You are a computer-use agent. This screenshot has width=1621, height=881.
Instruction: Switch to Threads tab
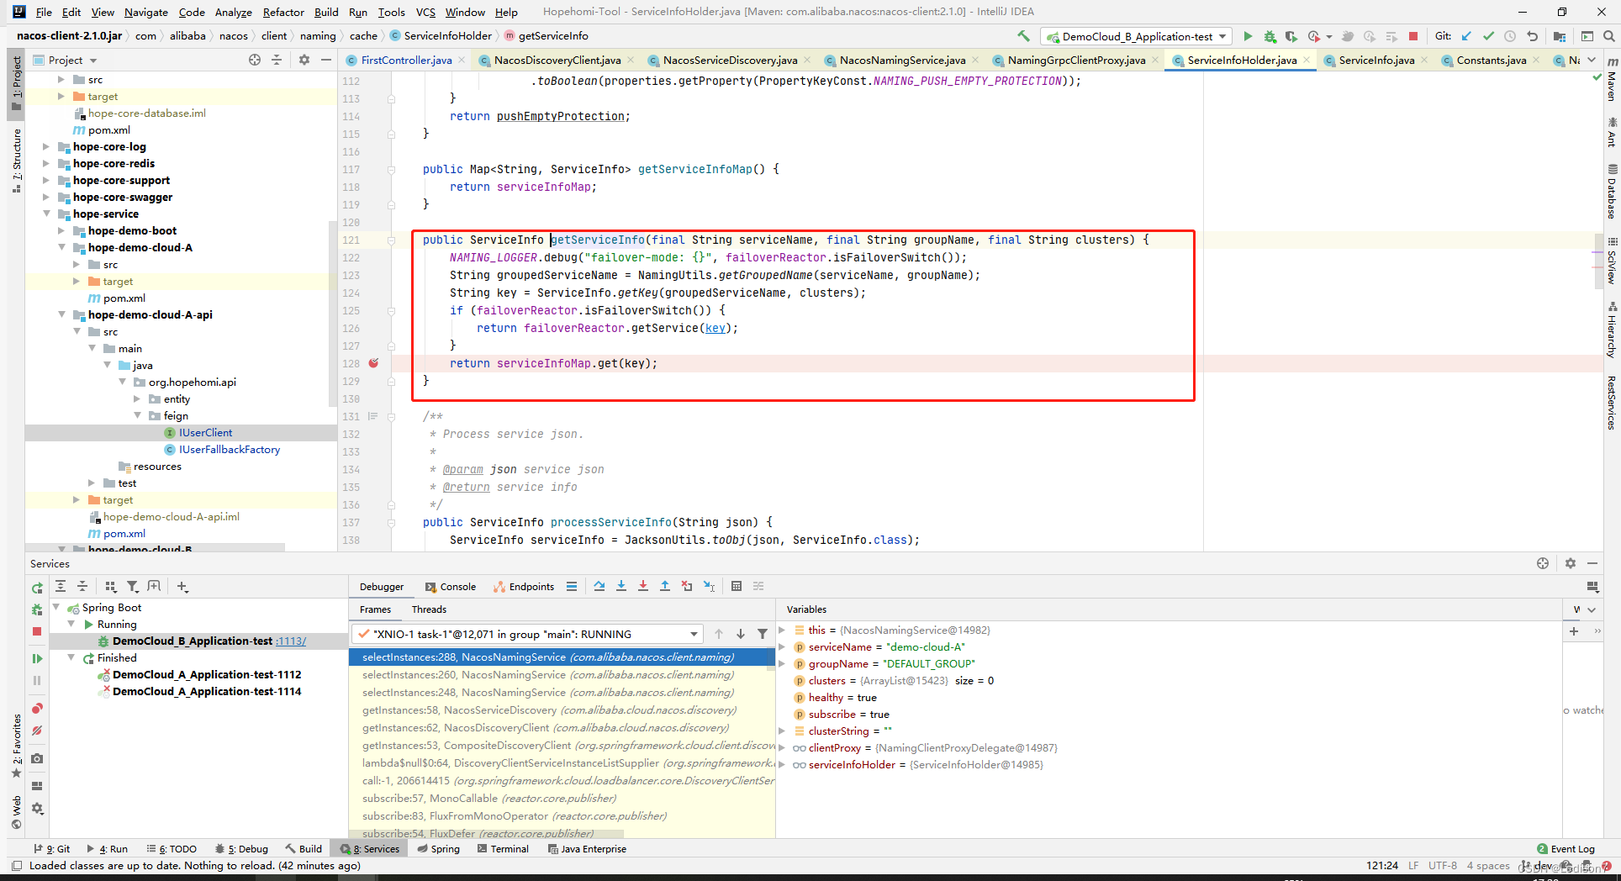click(x=429, y=609)
